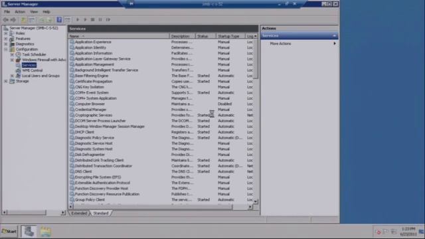Image resolution: width=425 pixels, height=239 pixels.
Task: Click the Local Users and Groups icon
Action: [x=18, y=76]
